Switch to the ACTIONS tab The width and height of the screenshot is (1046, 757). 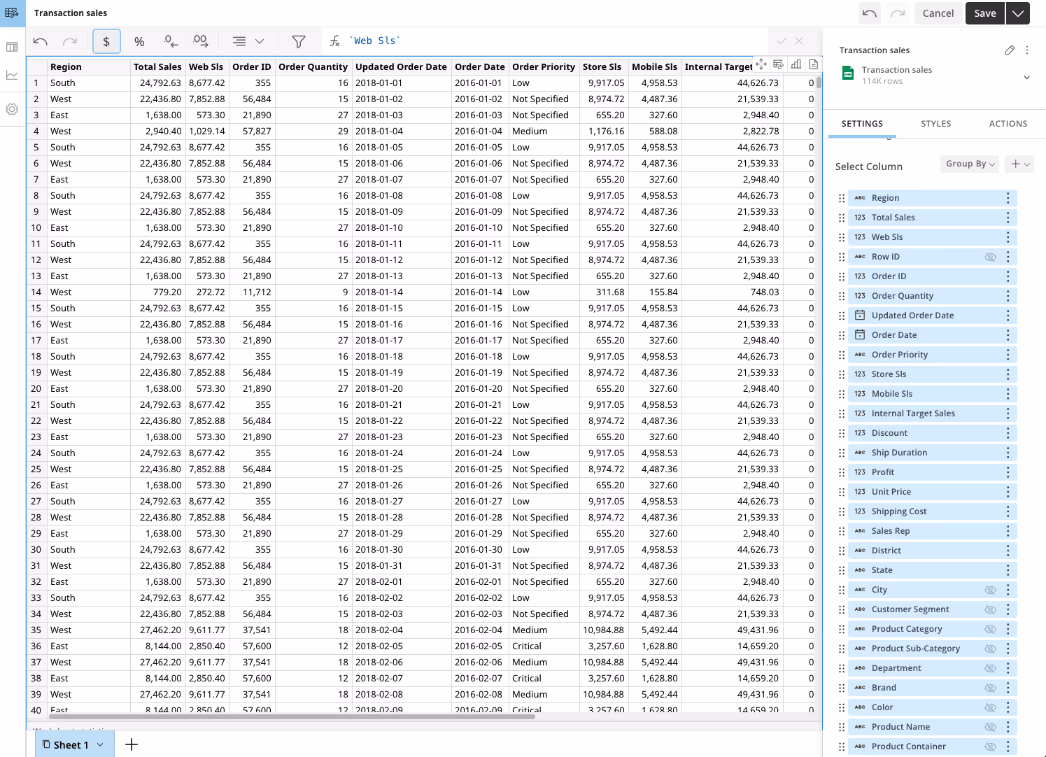(1008, 124)
